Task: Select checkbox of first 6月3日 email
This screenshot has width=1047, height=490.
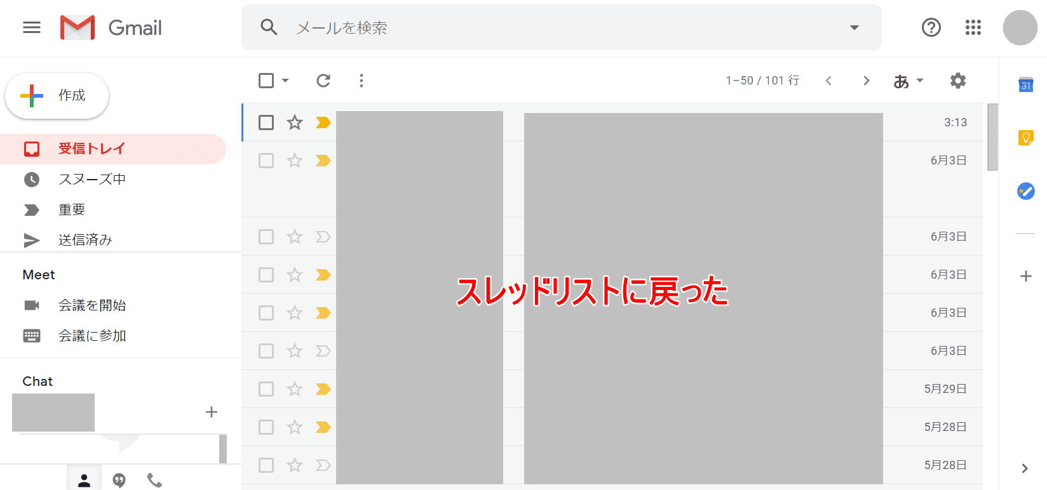Action: click(x=266, y=161)
